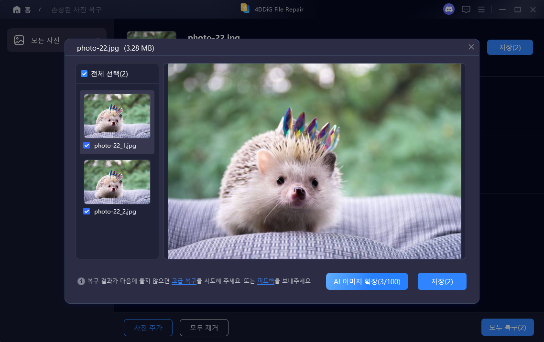Minimize the 4DDiG File Repair window
The image size is (544, 342).
pos(502,10)
